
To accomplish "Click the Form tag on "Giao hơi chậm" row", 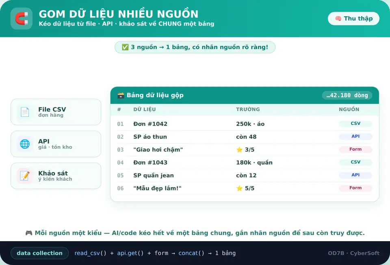I will [355, 150].
